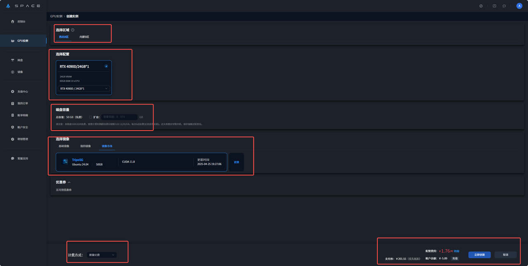Viewport: 528px width, 266px height.
Task: Open the 计费方式 按量计费 dropdown
Action: (x=101, y=255)
